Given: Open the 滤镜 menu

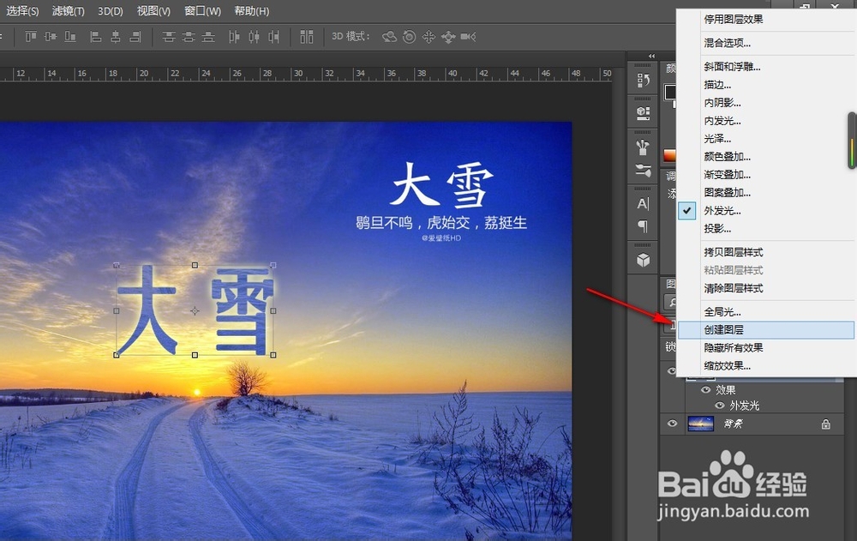Looking at the screenshot, I should [x=67, y=11].
